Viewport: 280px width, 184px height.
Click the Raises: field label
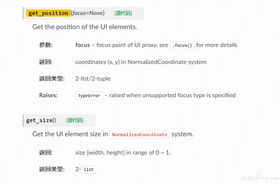coord(48,95)
